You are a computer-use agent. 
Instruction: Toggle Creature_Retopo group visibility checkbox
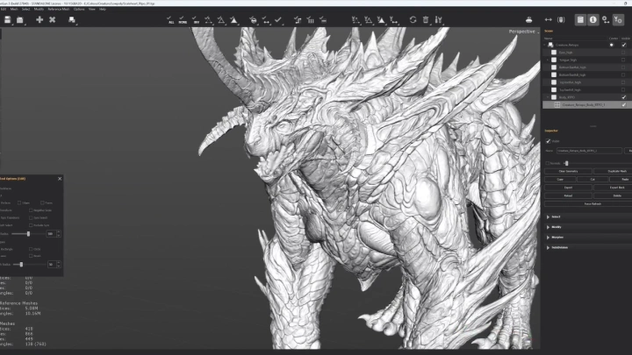[624, 45]
